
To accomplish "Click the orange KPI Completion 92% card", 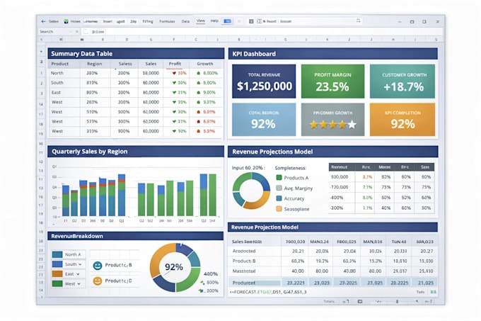I will tap(402, 120).
